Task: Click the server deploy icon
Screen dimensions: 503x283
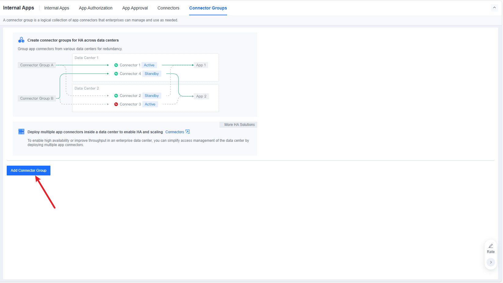Action: click(21, 132)
